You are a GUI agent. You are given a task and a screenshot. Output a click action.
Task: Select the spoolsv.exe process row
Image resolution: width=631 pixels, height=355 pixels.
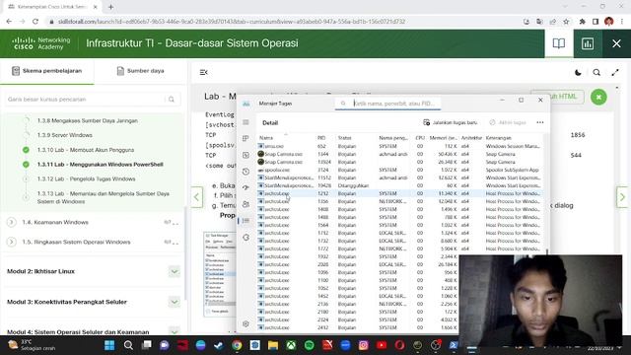tap(399, 170)
